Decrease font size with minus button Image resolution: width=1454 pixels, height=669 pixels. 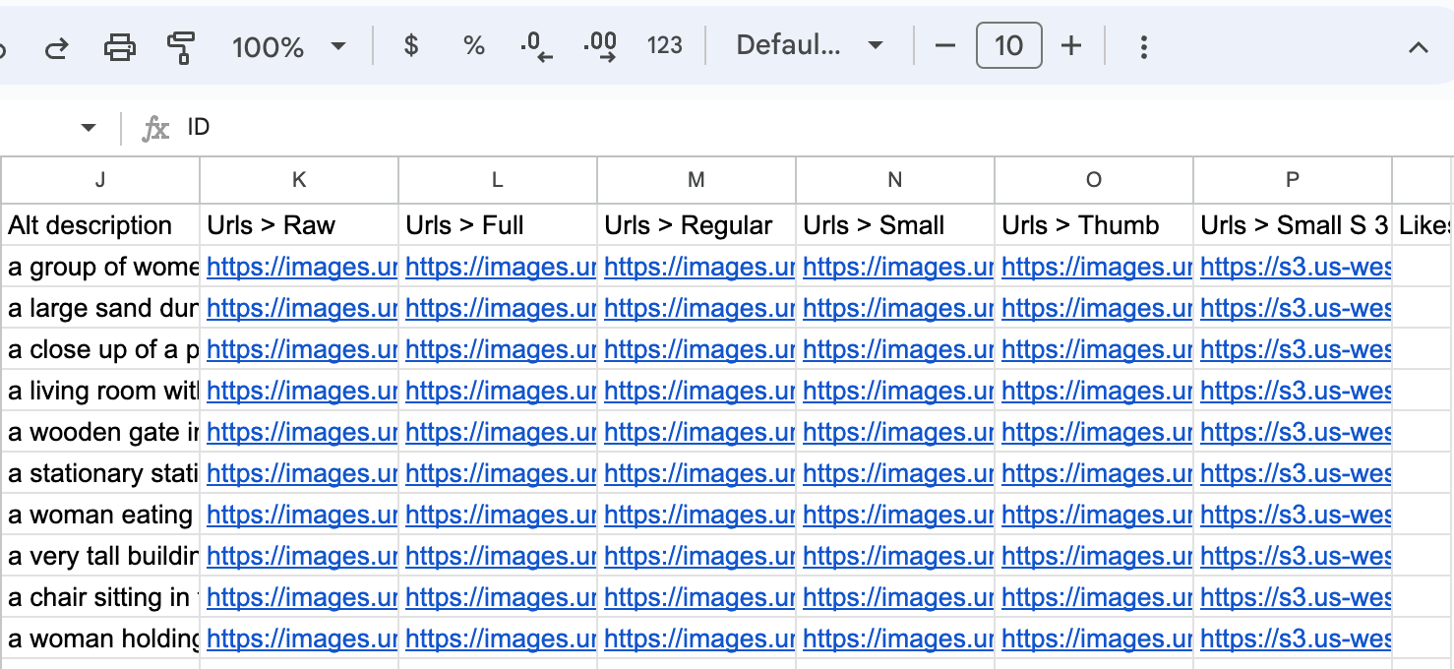tap(945, 45)
